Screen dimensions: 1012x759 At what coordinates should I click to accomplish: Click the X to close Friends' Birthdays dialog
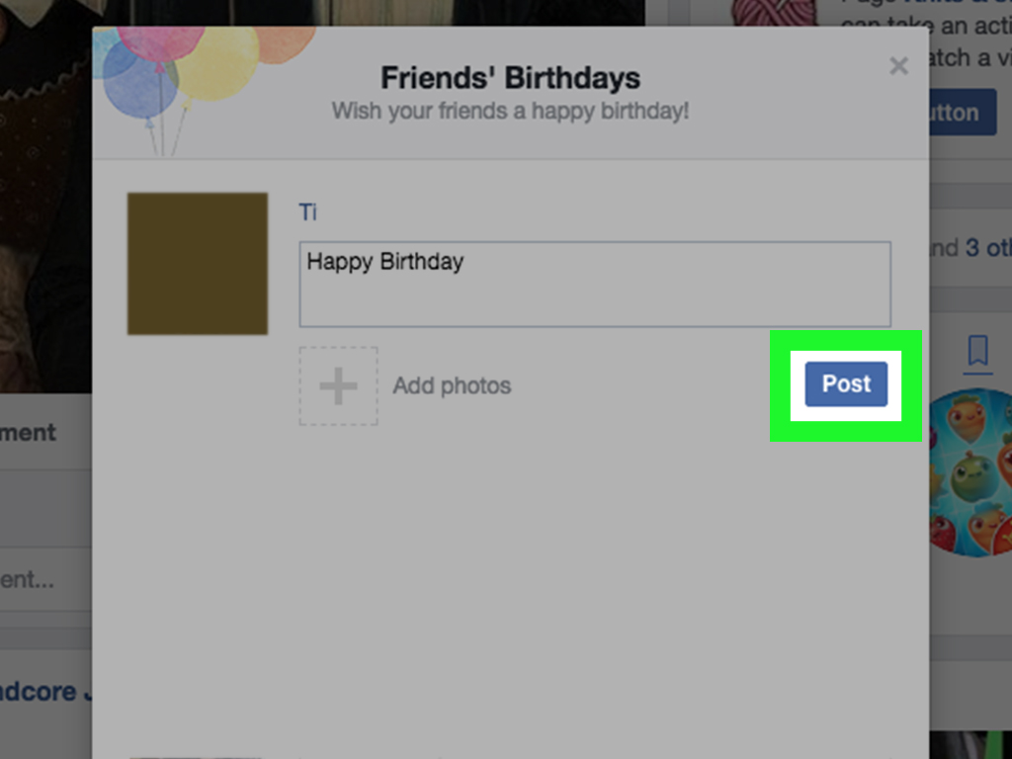898,66
